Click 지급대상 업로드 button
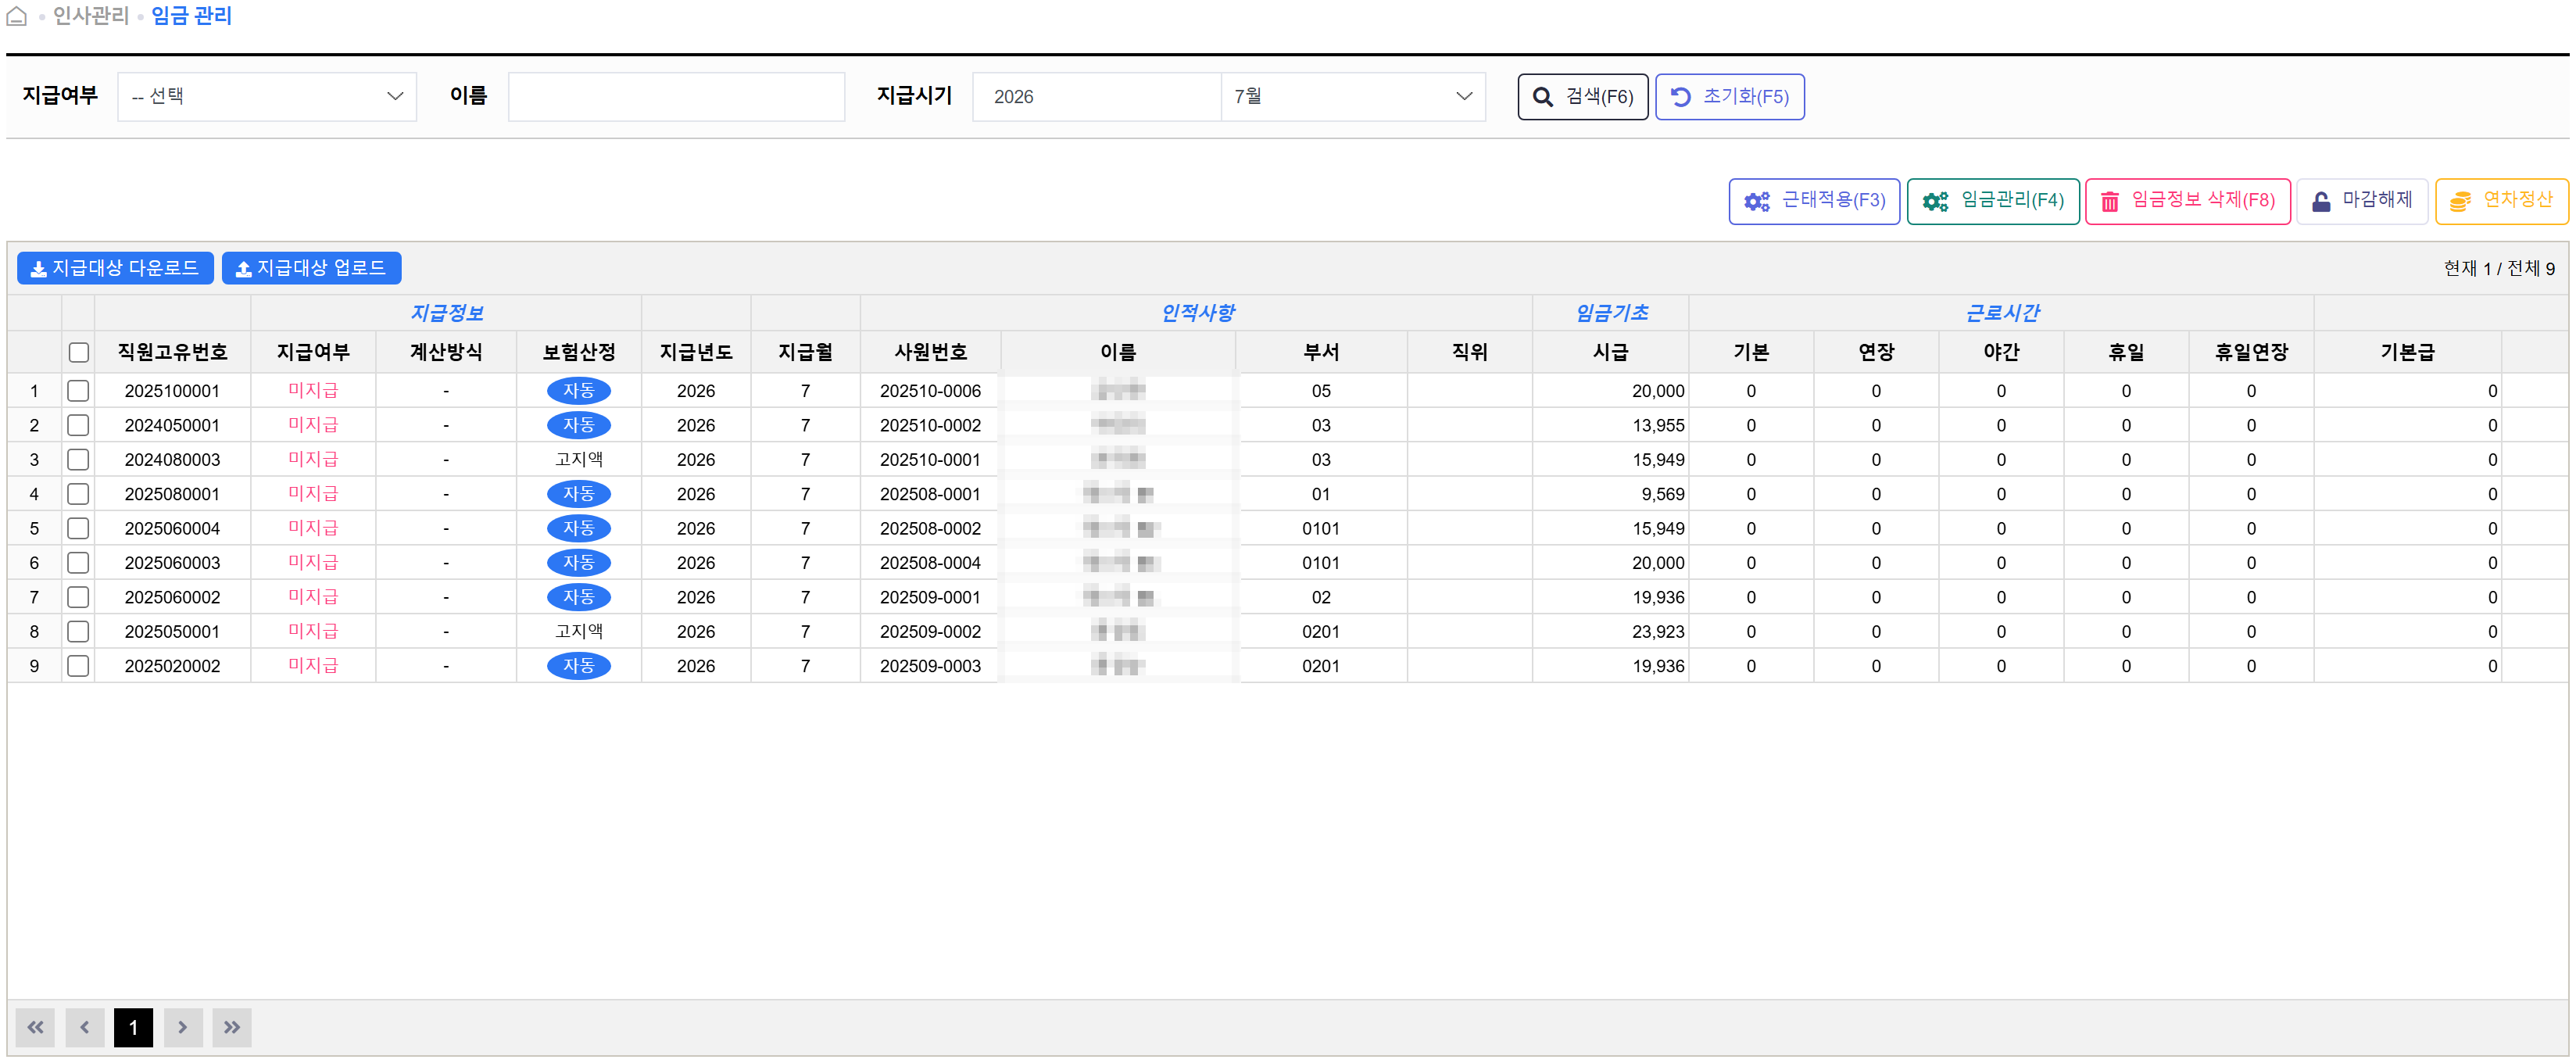 311,268
